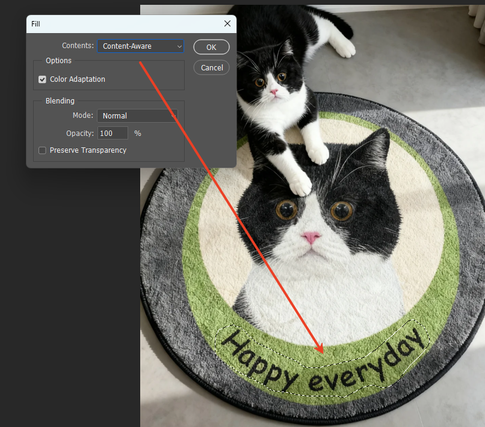Close the Fill dialog with the X
Image resolution: width=485 pixels, height=427 pixels.
point(227,23)
